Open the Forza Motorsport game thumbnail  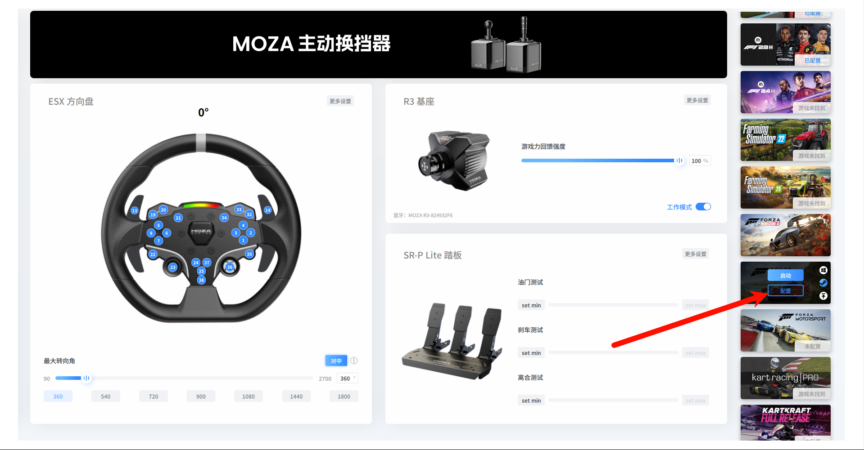[x=785, y=330]
